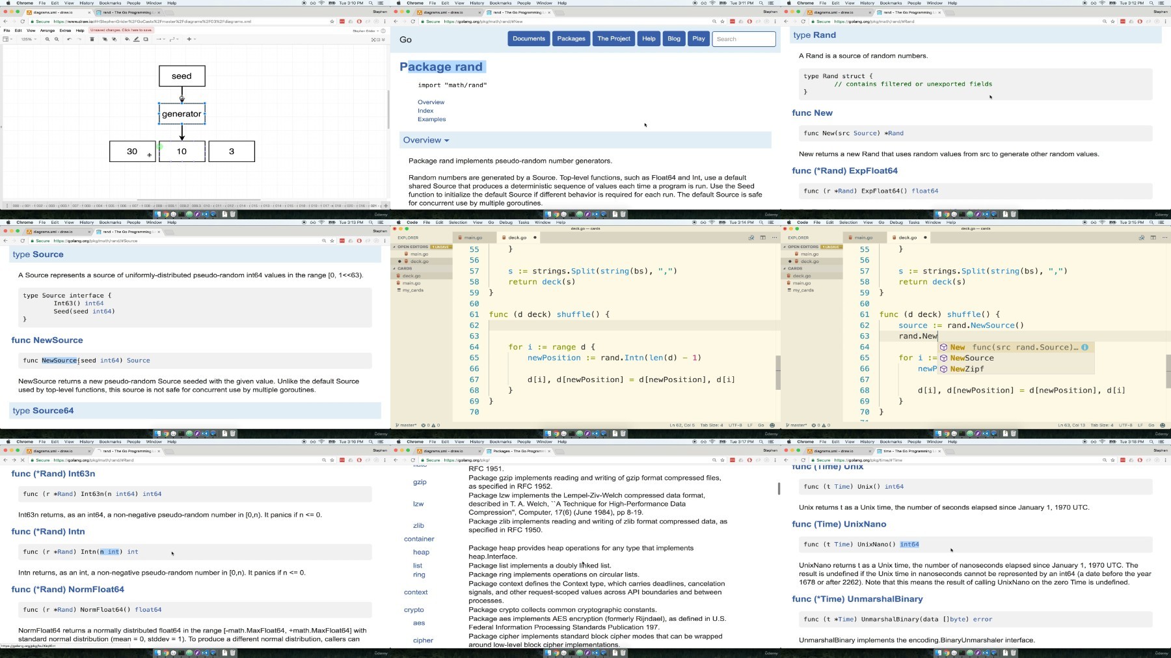This screenshot has height=658, width=1171.
Task: Click the Play button on Go site header
Action: coord(699,38)
